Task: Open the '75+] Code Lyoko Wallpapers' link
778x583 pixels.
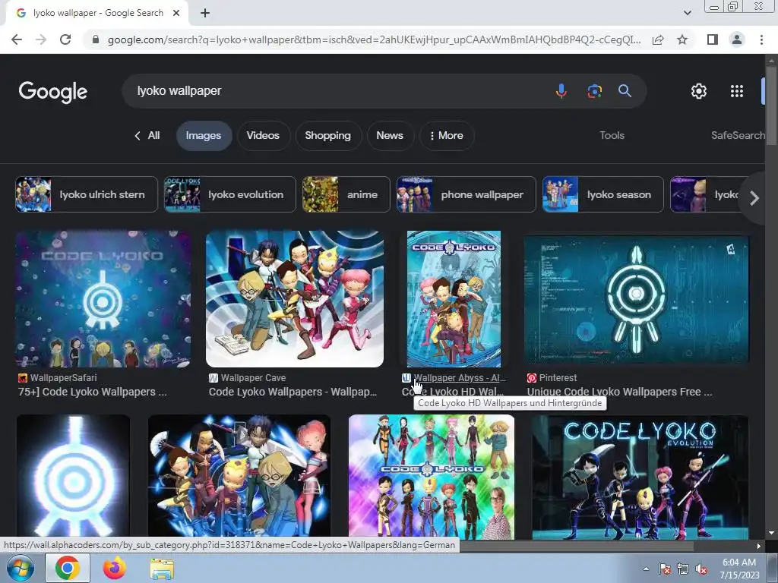Action: pos(92,392)
